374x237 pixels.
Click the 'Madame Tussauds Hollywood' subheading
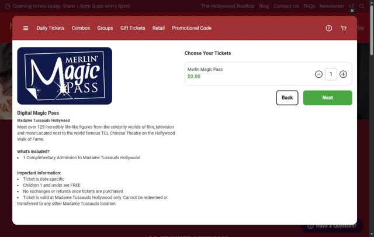43,121
